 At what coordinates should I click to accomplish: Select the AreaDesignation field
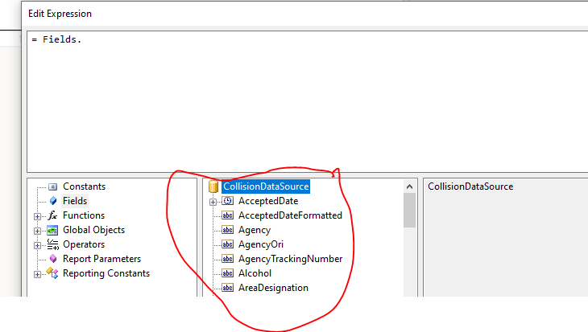pos(273,288)
